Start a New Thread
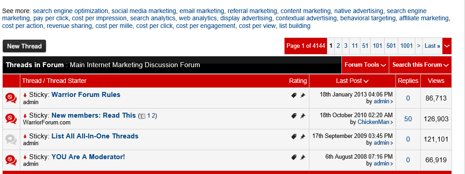The height and width of the screenshot is (174, 465). pos(24,46)
